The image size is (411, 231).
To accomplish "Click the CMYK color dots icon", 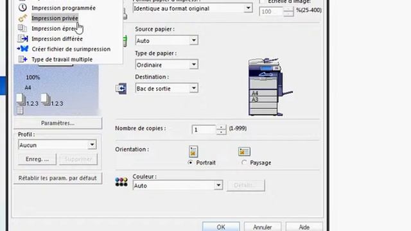I will (x=121, y=182).
